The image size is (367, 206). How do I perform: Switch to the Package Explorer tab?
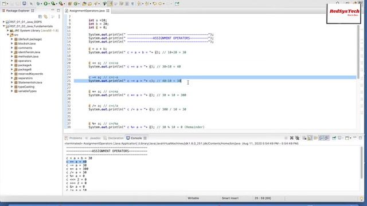click(x=18, y=10)
